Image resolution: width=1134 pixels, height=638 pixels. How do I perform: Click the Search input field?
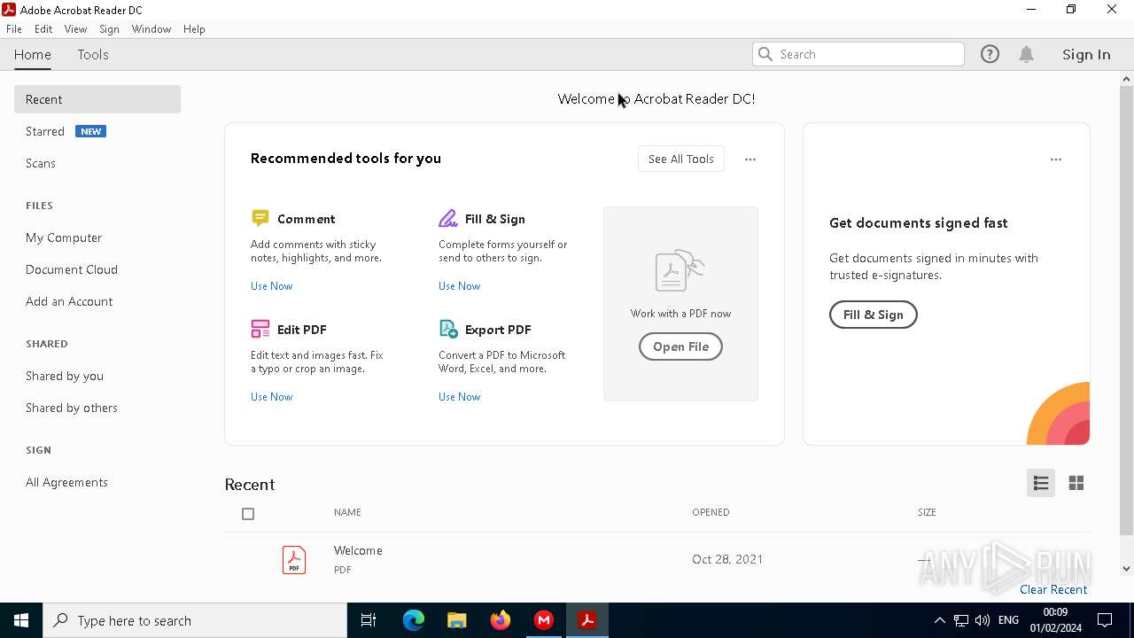tap(858, 54)
